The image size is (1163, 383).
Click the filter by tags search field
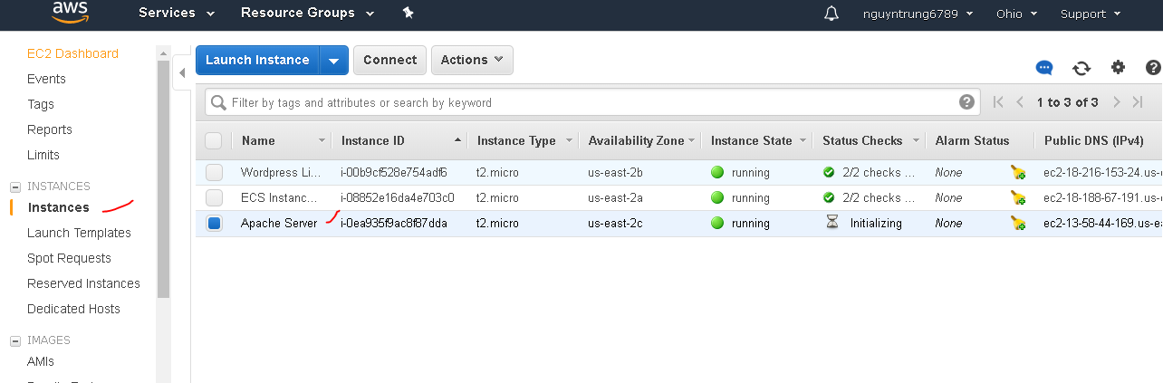point(589,102)
